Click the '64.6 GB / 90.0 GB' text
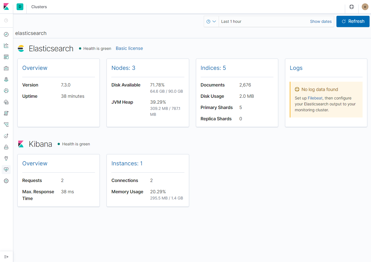Viewport: 371px width, 262px height. 166,91
